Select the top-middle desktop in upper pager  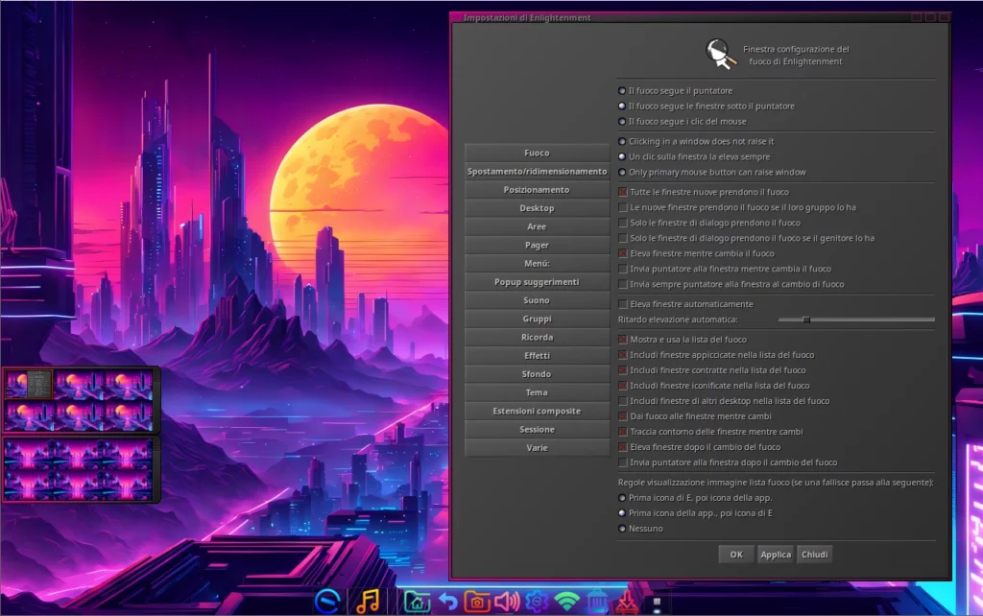click(x=80, y=385)
